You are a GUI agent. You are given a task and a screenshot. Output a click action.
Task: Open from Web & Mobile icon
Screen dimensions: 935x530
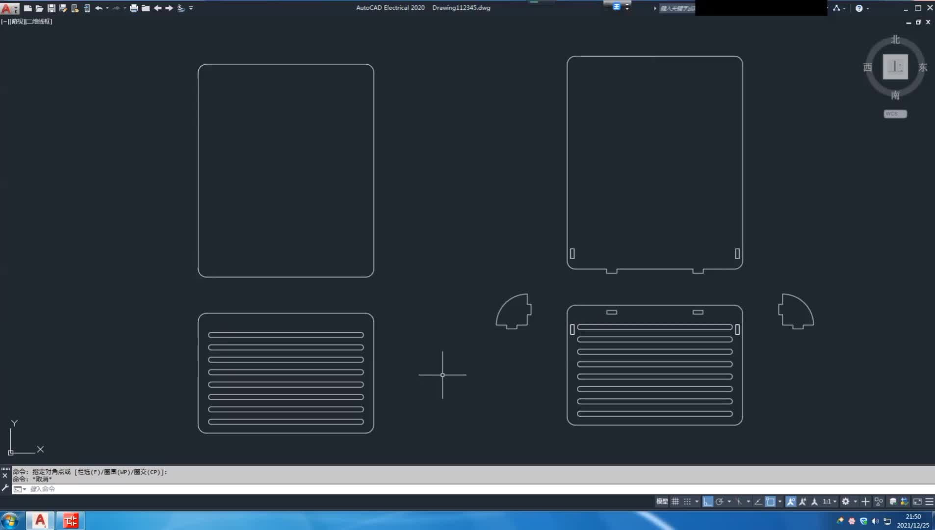pyautogui.click(x=75, y=8)
